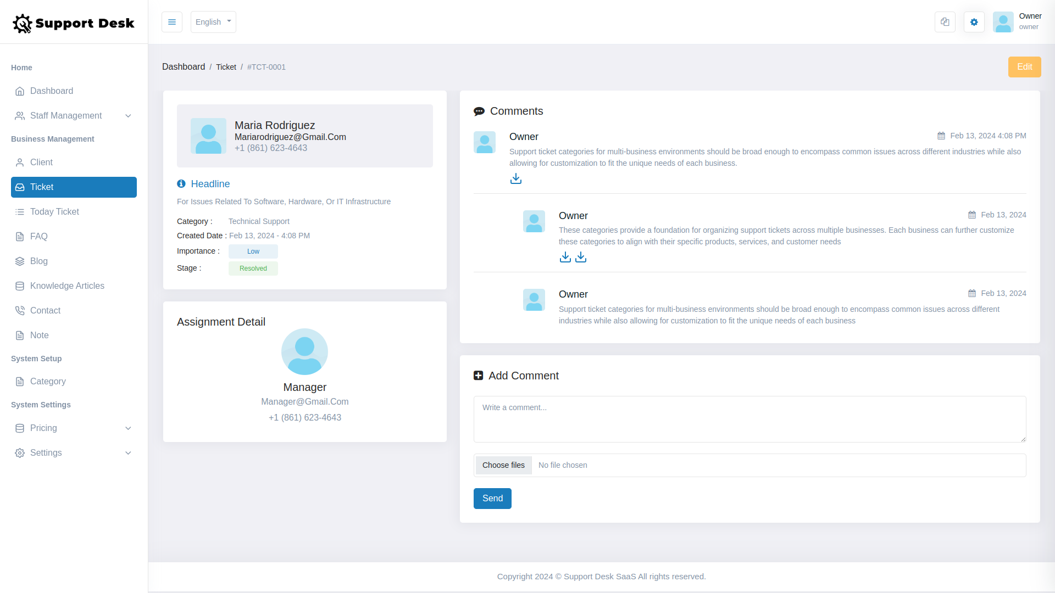Click the duplicate/copy icon in the header
The image size is (1055, 593).
(x=945, y=22)
